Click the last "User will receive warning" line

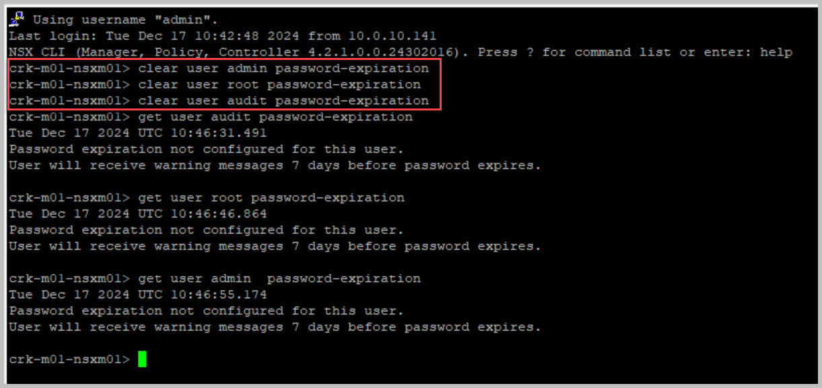(275, 327)
